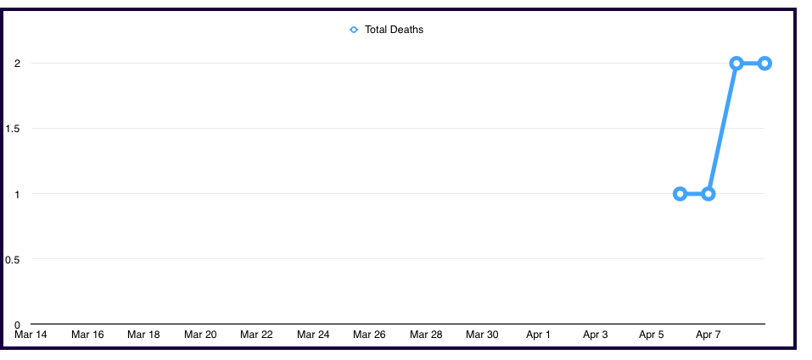Click the last data point on the line
Screen dimensions: 812x360
tap(764, 64)
